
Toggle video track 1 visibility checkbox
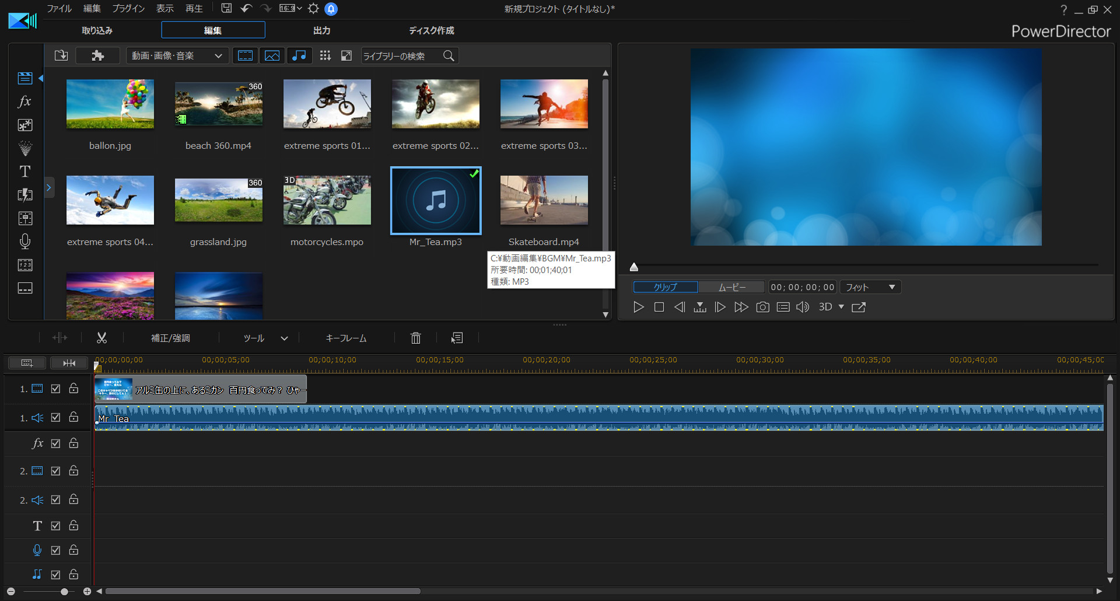(x=55, y=389)
